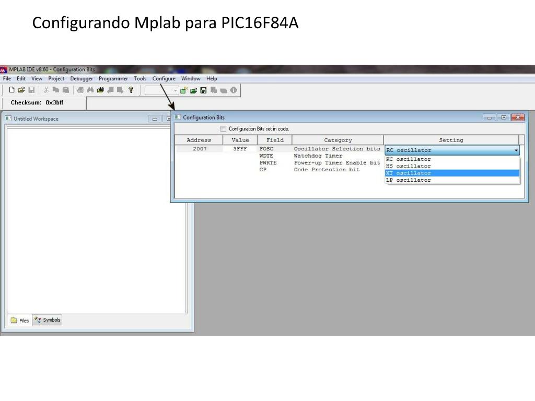Click the Category column header
Image resolution: width=535 pixels, height=401 pixels.
[x=338, y=140]
